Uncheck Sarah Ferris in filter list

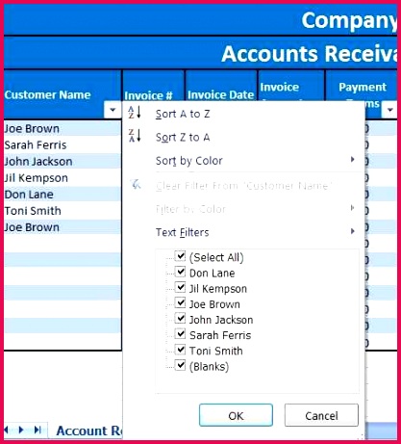point(180,334)
